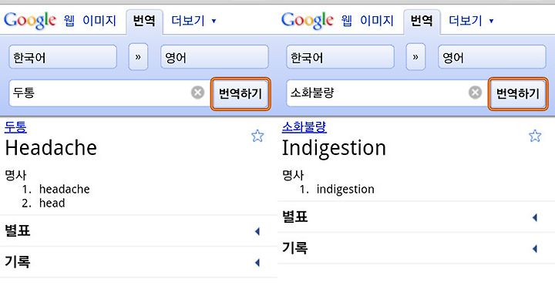Select source language 한국어 in left panel

tap(62, 57)
